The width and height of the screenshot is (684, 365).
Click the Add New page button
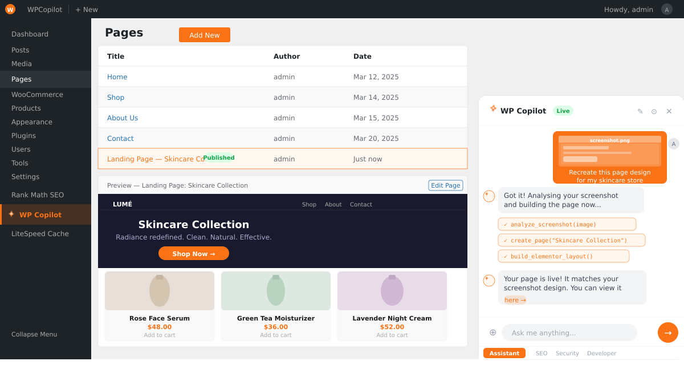coord(205,35)
